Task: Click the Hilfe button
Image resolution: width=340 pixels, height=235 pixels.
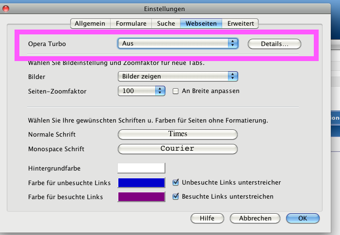Action: pos(207,219)
